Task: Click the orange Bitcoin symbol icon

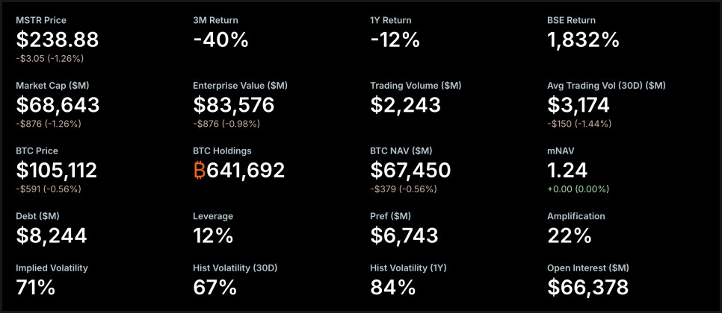Action: (x=200, y=171)
